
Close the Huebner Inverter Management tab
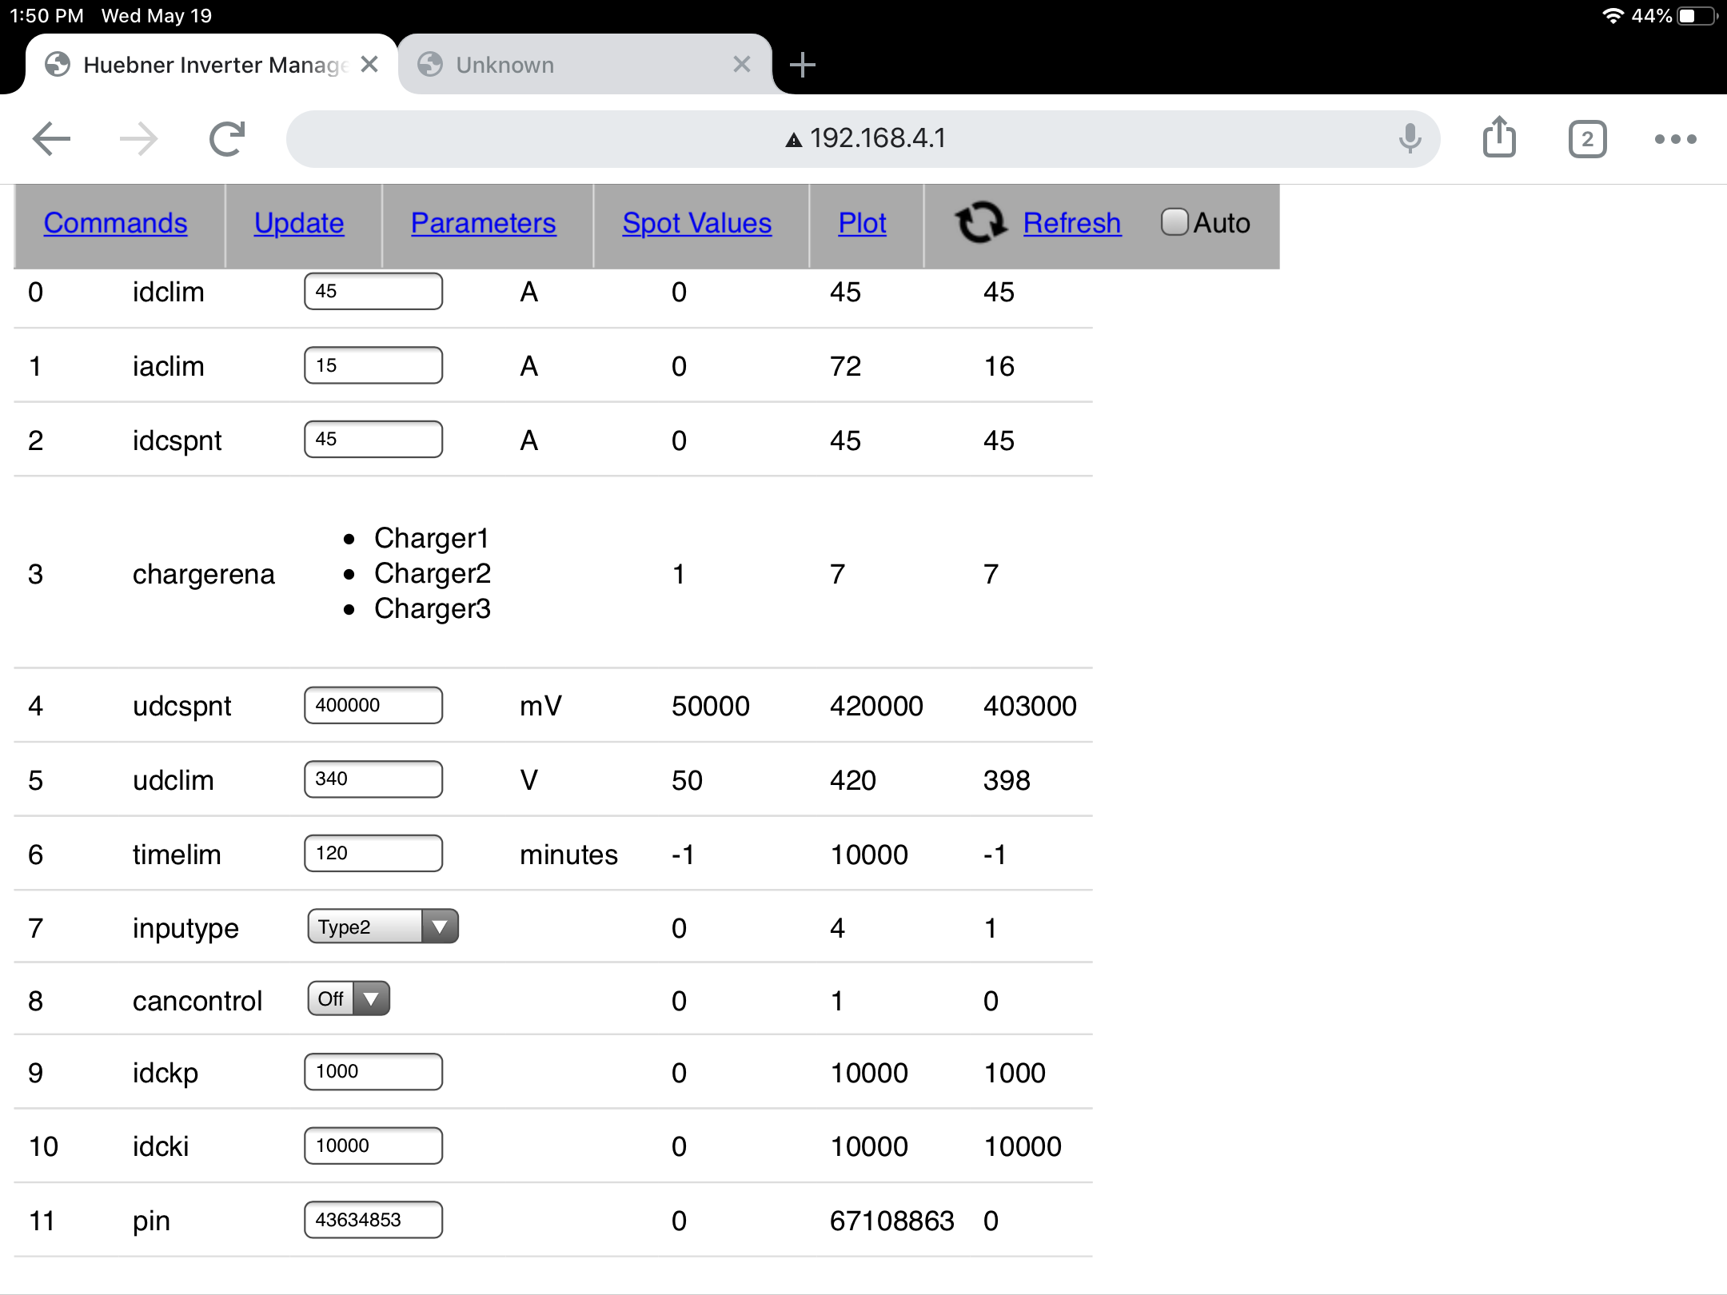click(x=369, y=64)
